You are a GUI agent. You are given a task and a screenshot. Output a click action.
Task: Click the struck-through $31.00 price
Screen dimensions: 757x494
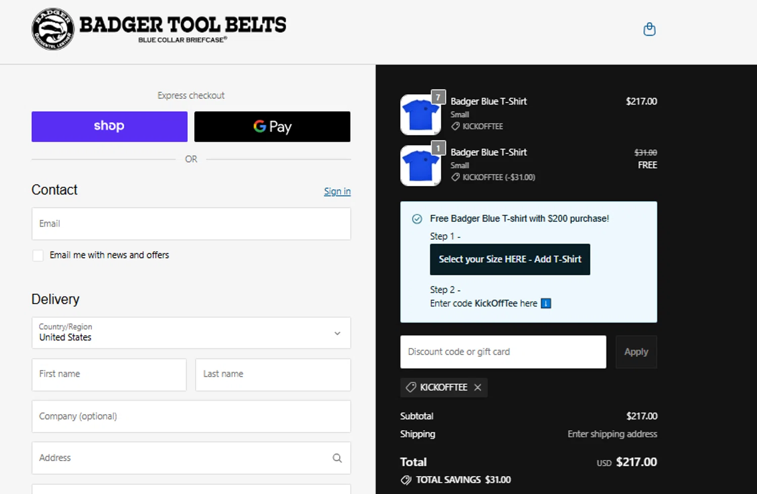645,153
